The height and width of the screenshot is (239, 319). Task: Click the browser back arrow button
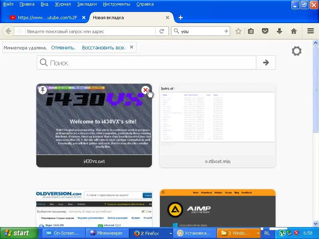[x=8, y=31]
